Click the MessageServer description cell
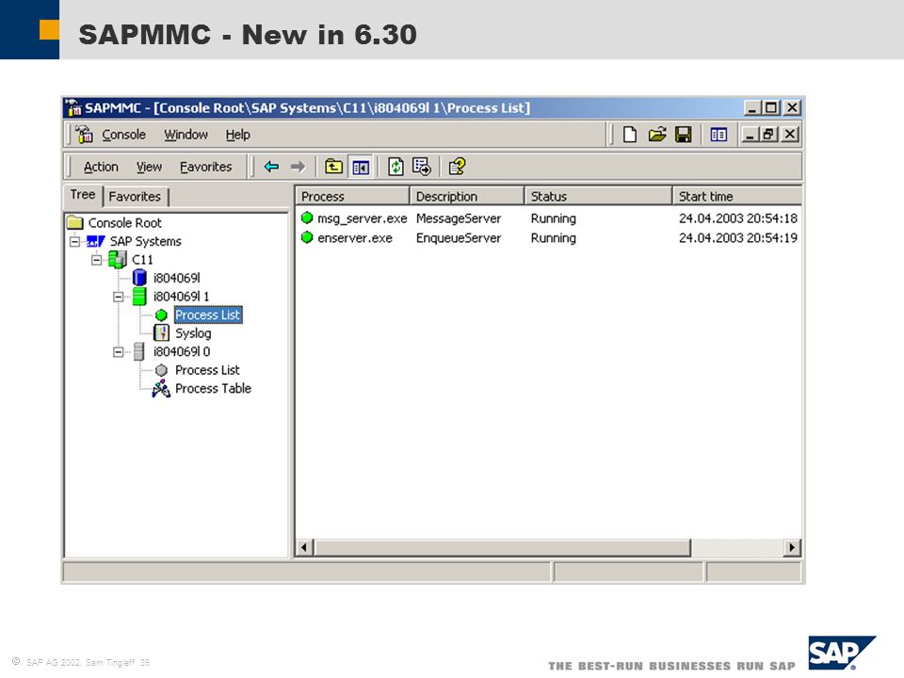Image resolution: width=904 pixels, height=678 pixels. tap(459, 218)
